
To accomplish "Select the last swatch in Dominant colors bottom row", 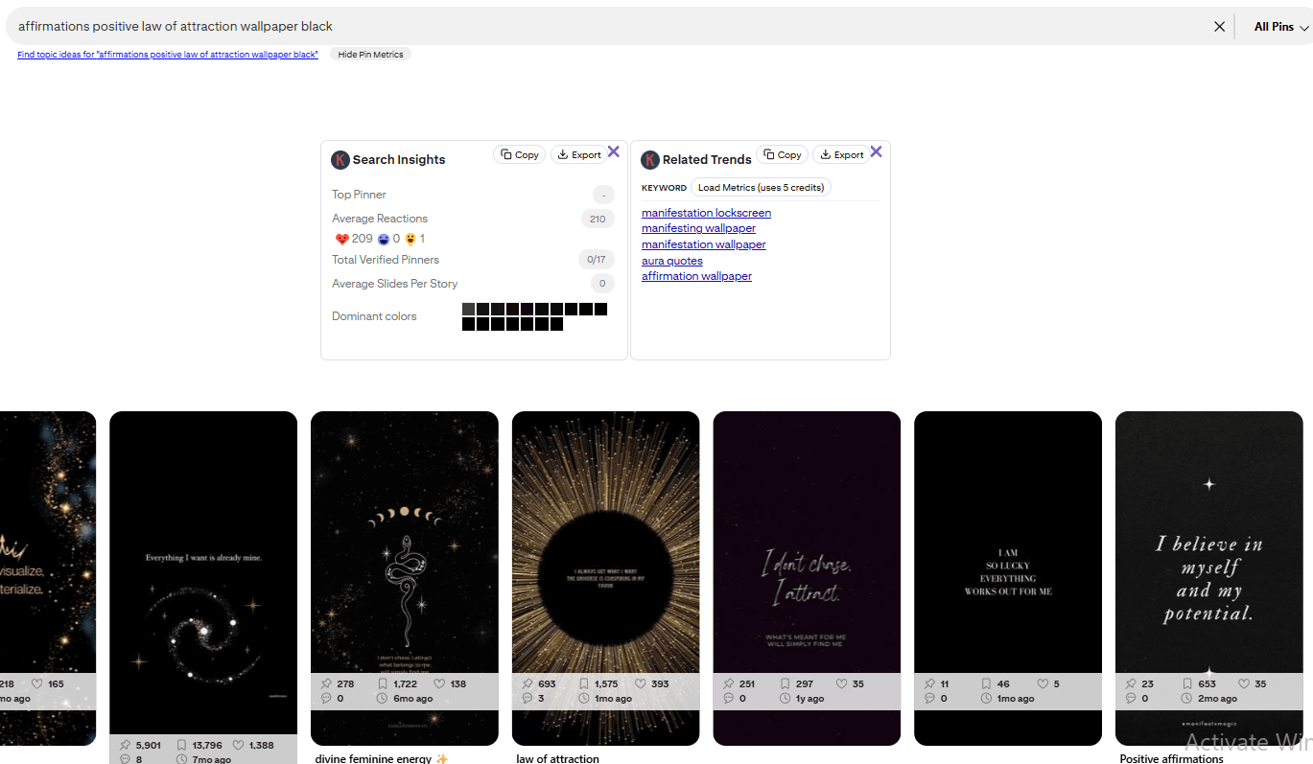I will pyautogui.click(x=556, y=324).
